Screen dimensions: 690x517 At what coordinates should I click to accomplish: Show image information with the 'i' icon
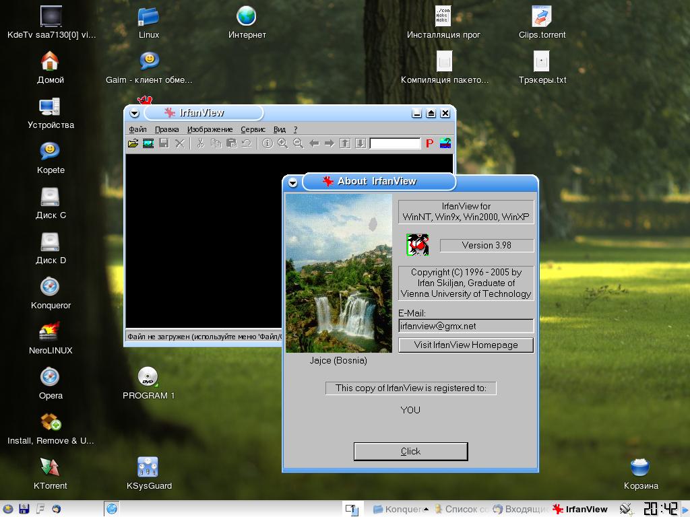coord(268,143)
